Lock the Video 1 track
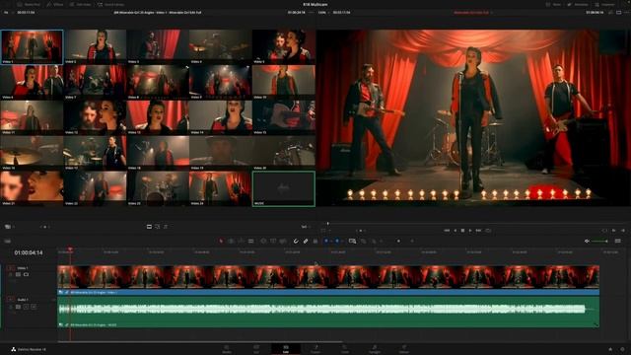The height and width of the screenshot is (355, 631). point(11,274)
